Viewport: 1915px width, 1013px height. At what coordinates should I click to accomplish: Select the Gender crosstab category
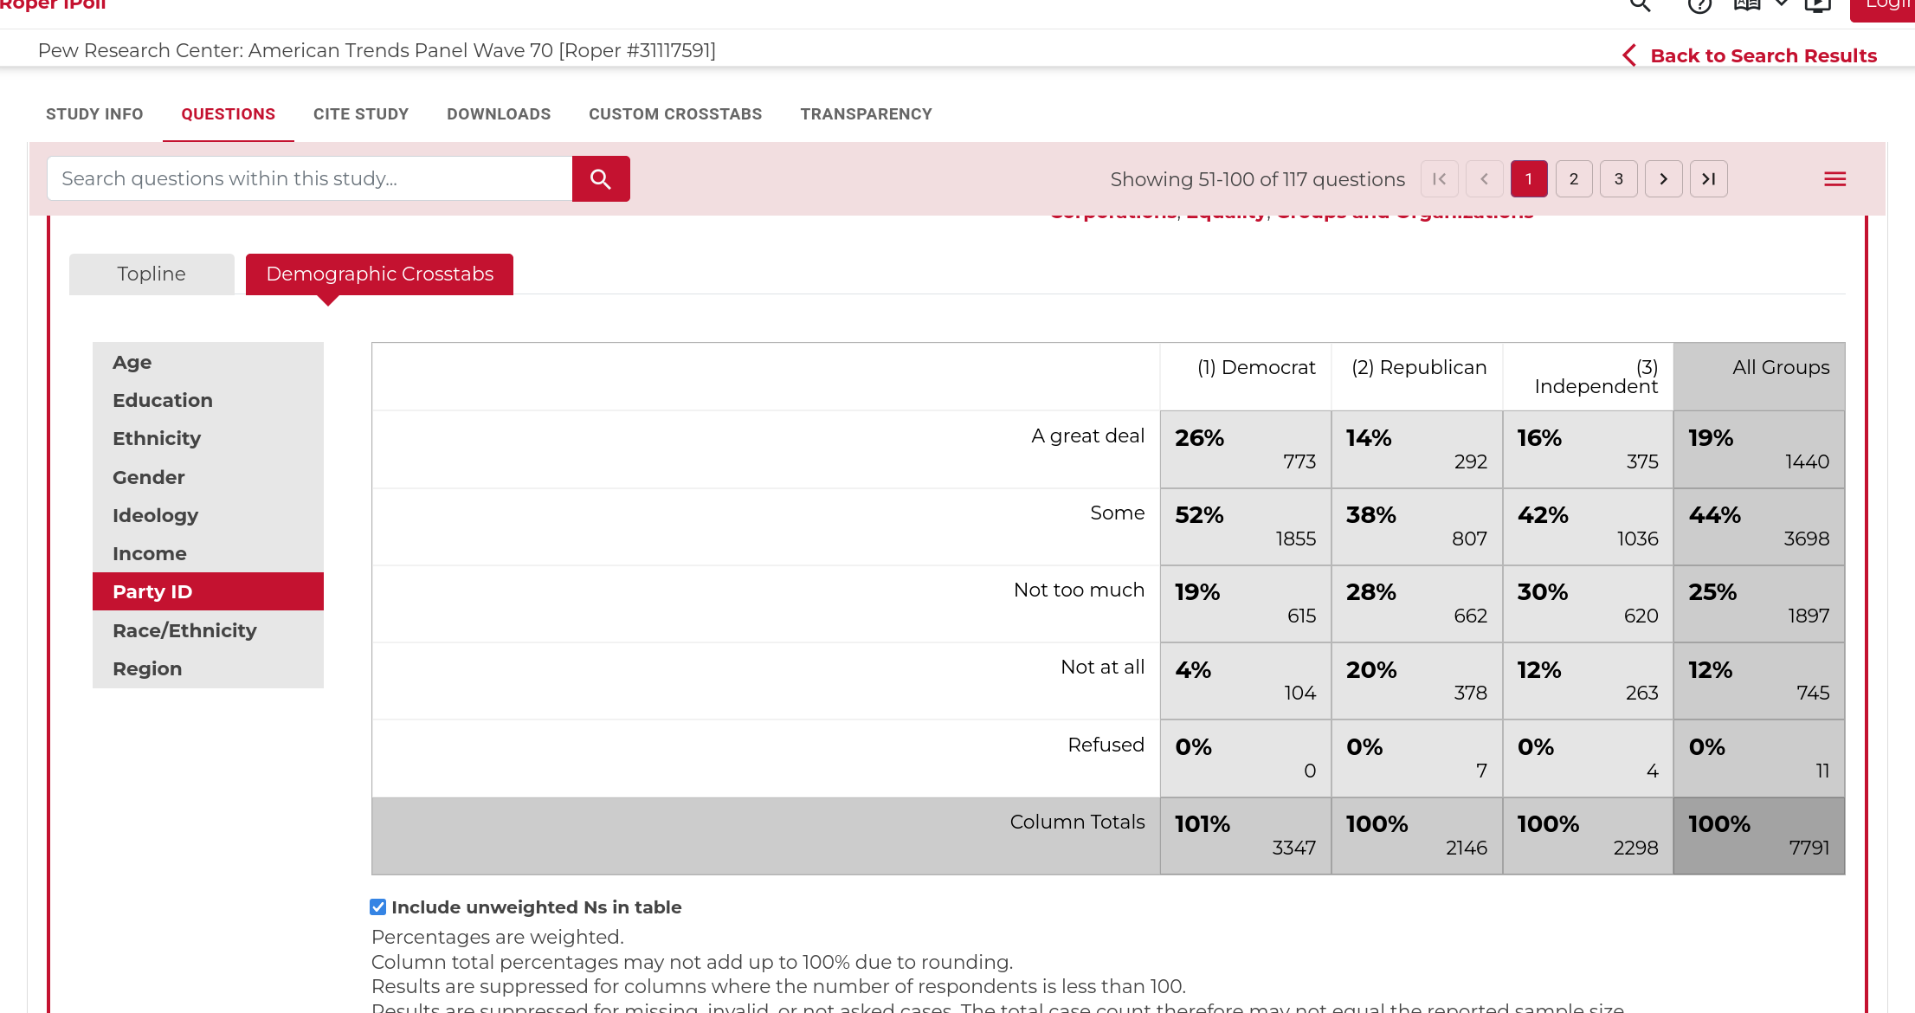[x=149, y=477]
